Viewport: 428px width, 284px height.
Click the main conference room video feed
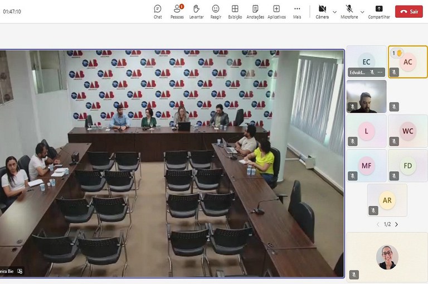click(x=172, y=163)
